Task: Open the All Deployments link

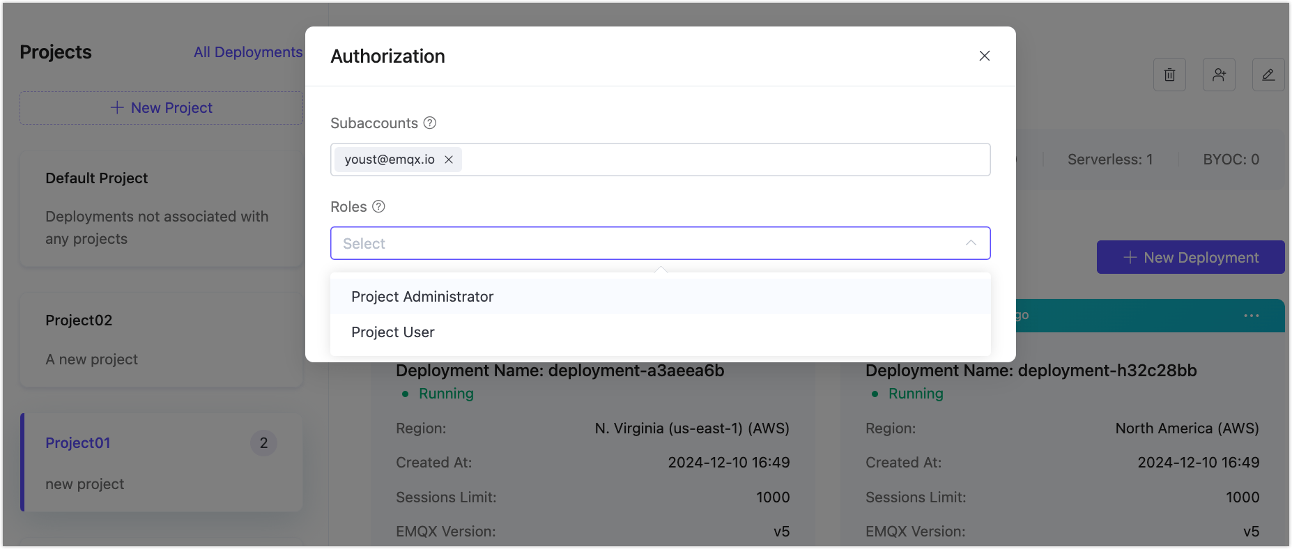Action: [248, 52]
